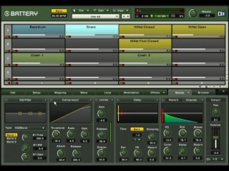Toggle EQ/Filter module power button

point(6,100)
